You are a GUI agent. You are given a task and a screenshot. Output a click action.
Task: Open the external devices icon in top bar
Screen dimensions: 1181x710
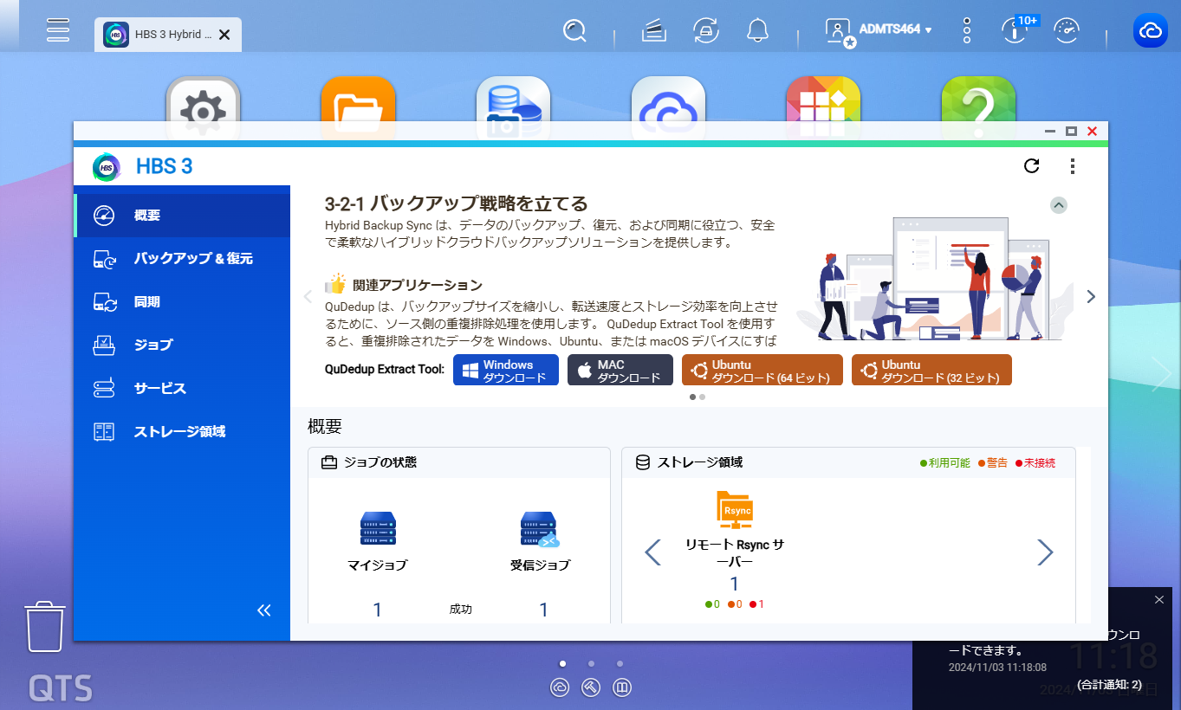[706, 31]
